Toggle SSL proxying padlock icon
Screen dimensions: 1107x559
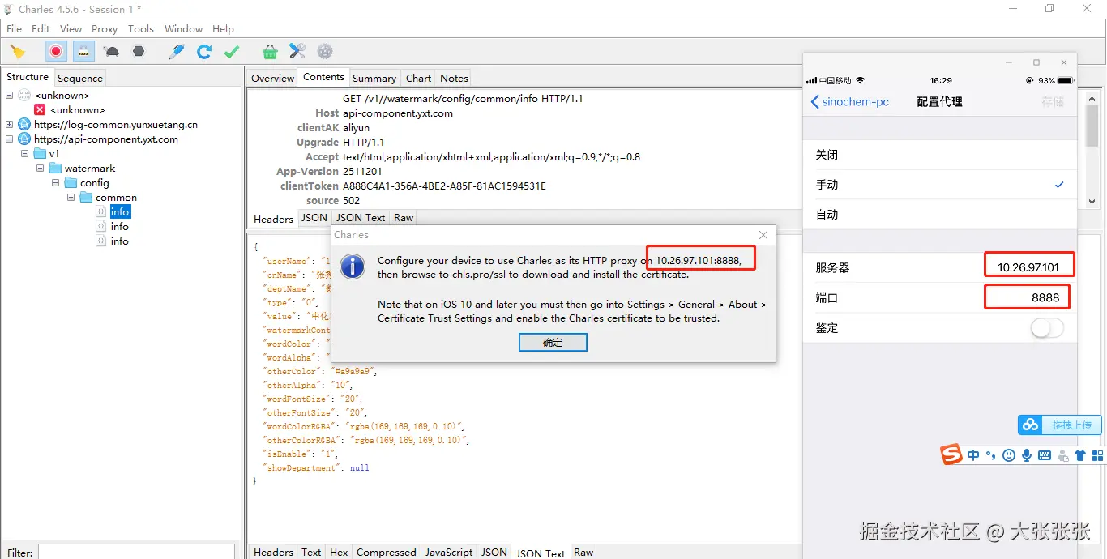(83, 51)
